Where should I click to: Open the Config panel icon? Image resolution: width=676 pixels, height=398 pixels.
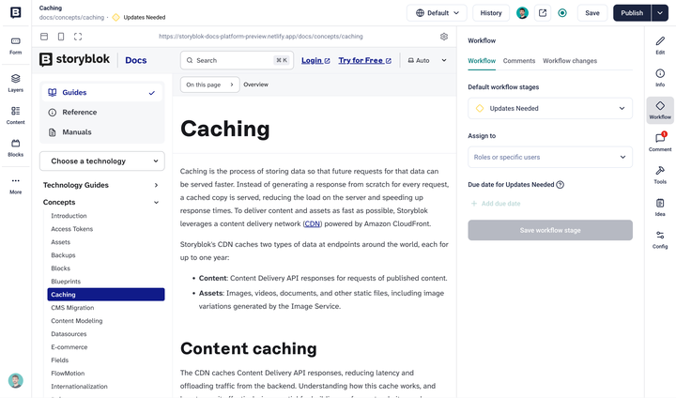coord(660,239)
